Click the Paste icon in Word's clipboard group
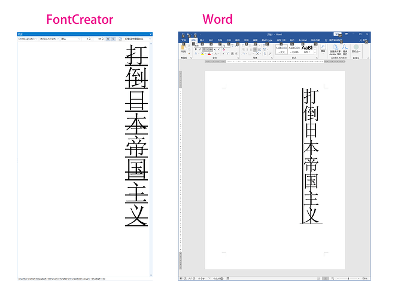Viewport: 413px width, 291px height. [184, 48]
